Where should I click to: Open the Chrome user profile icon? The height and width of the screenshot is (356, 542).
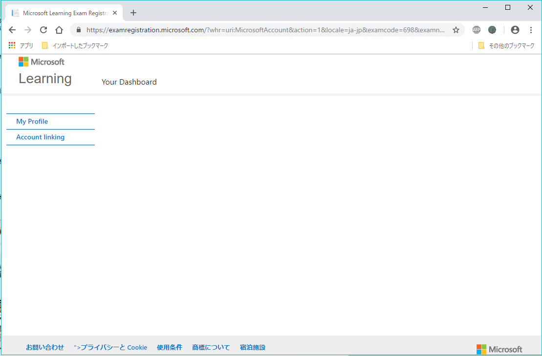coord(515,30)
